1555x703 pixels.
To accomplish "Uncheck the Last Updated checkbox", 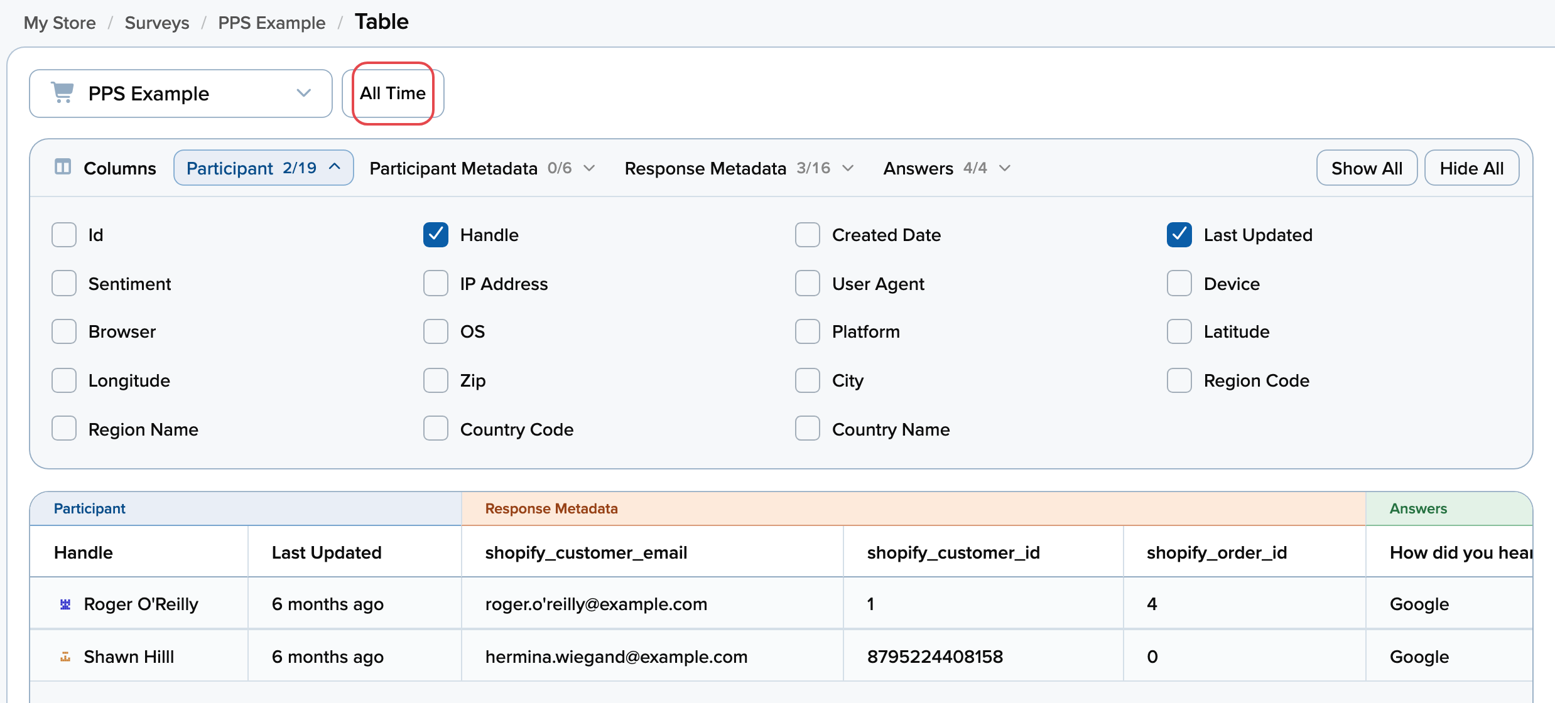I will [1179, 235].
